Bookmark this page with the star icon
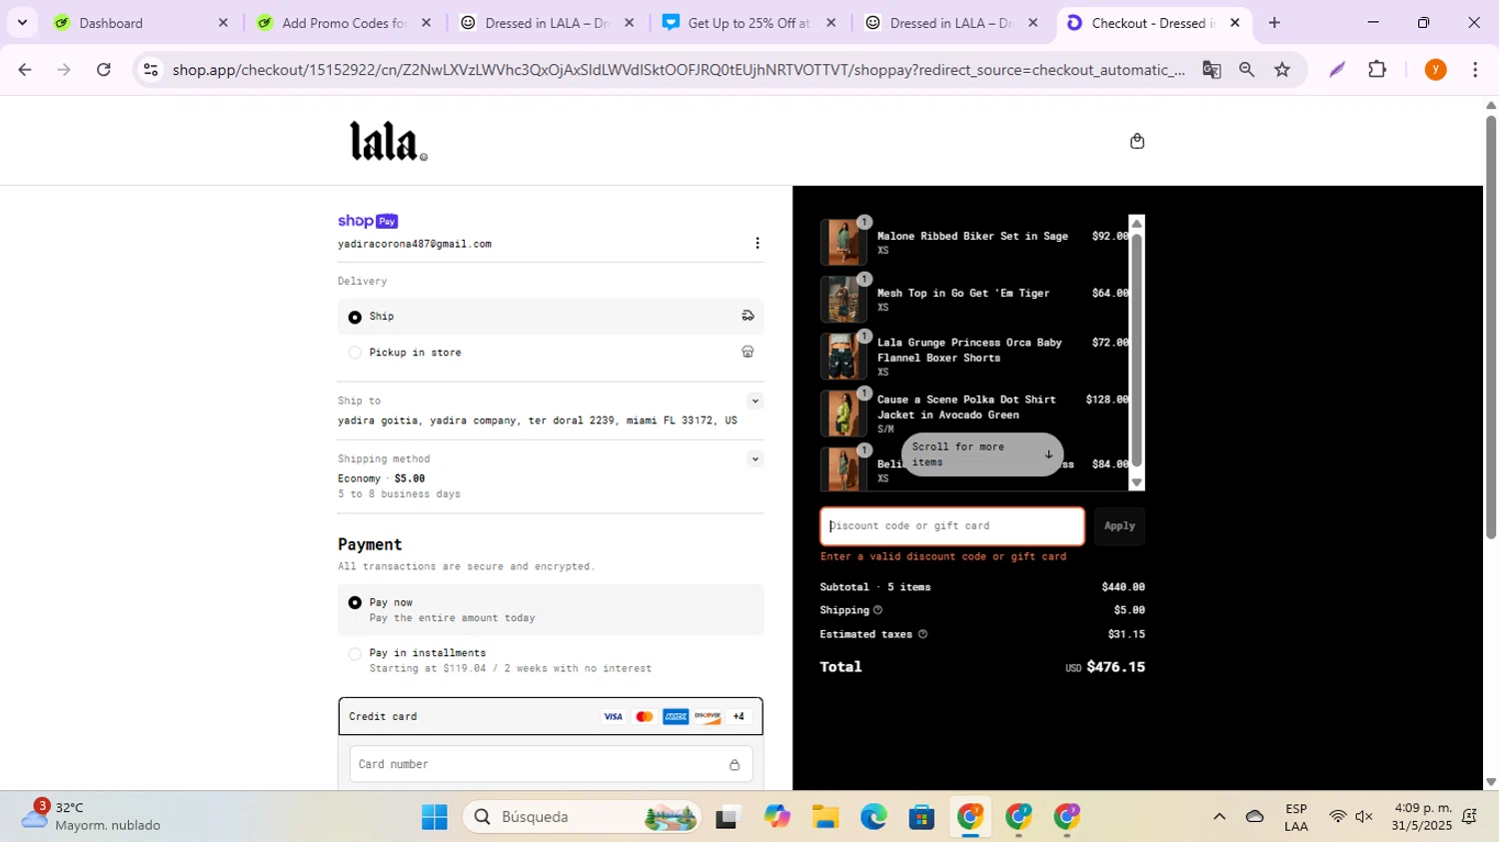 tap(1282, 70)
